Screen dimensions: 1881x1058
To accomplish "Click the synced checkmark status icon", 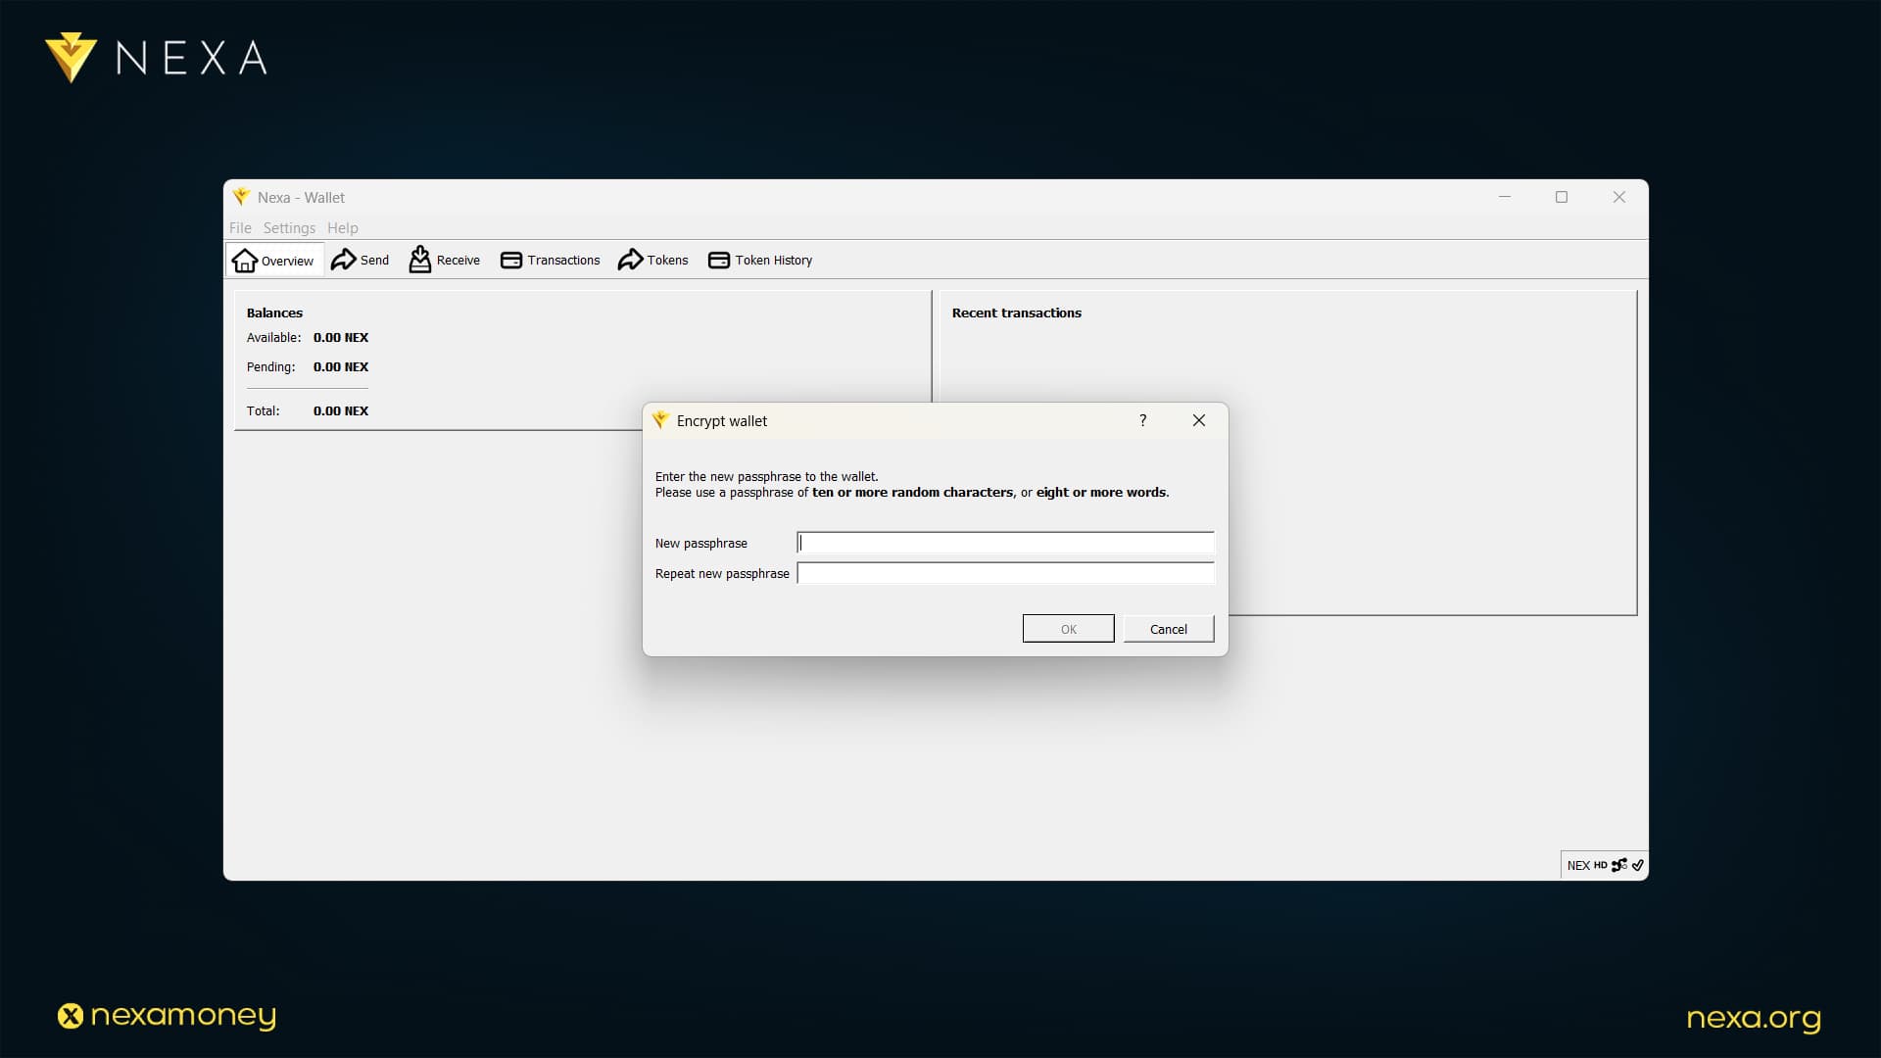I will pos(1637,865).
